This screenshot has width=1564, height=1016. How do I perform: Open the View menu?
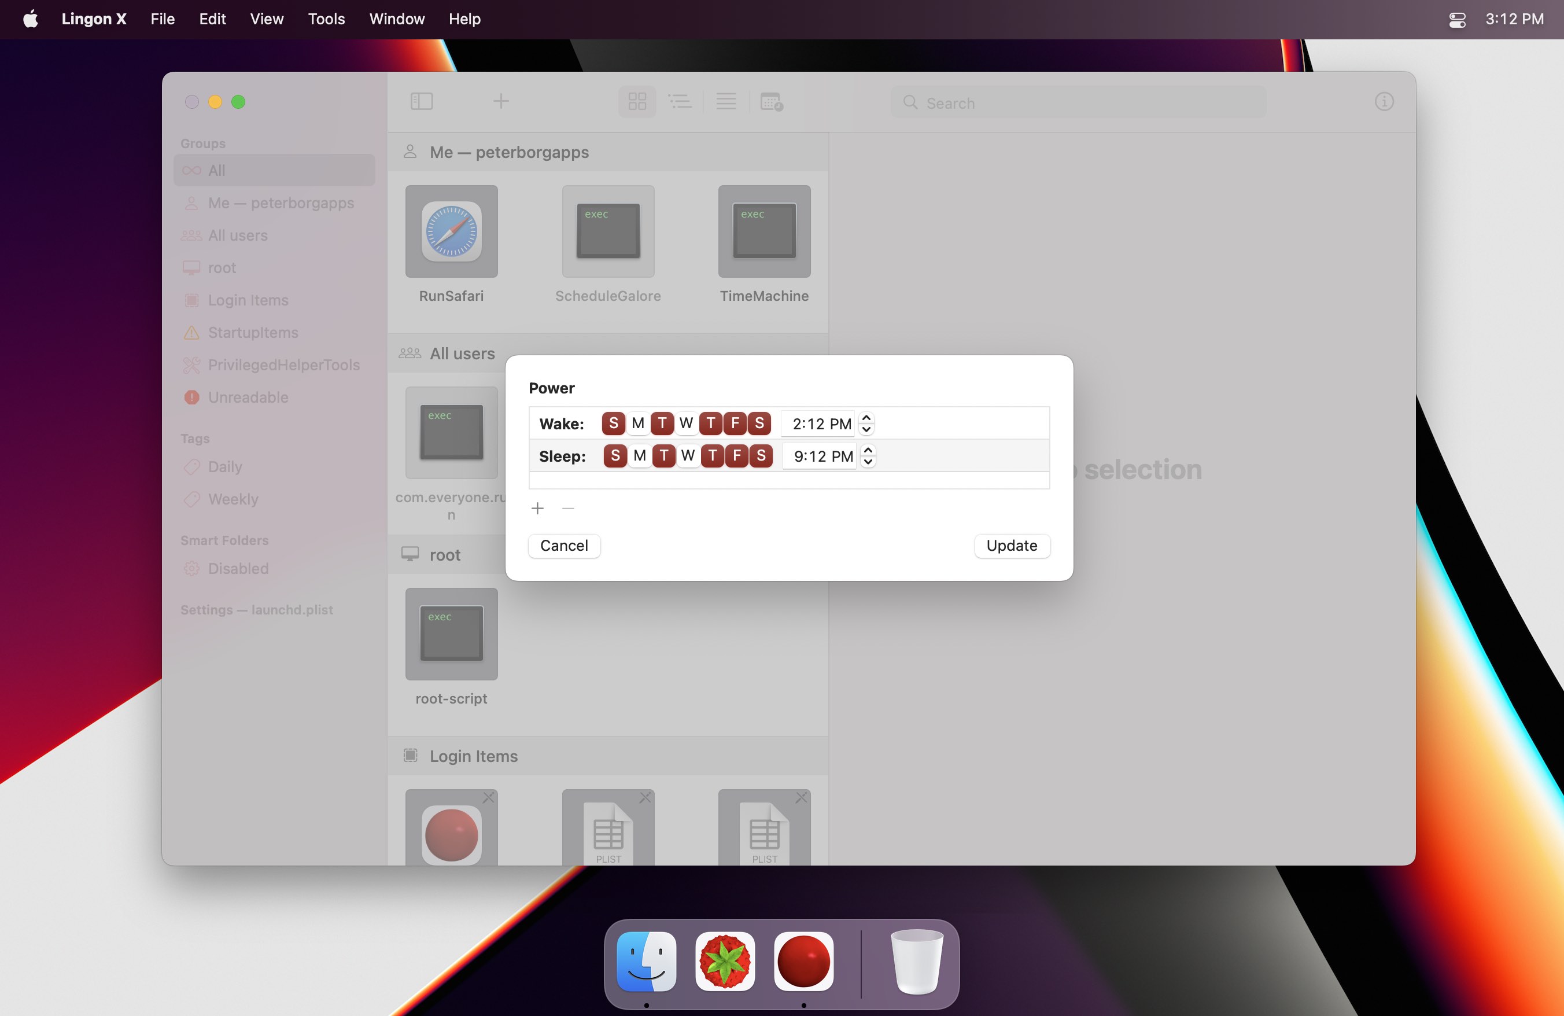pyautogui.click(x=267, y=19)
